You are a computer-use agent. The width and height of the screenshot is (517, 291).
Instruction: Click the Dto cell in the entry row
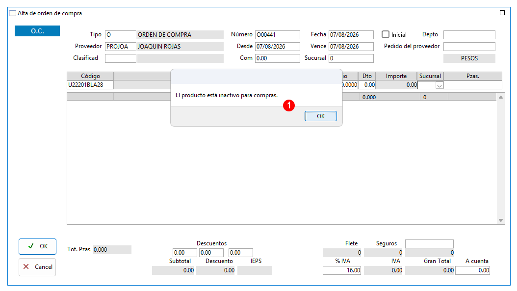(x=367, y=85)
